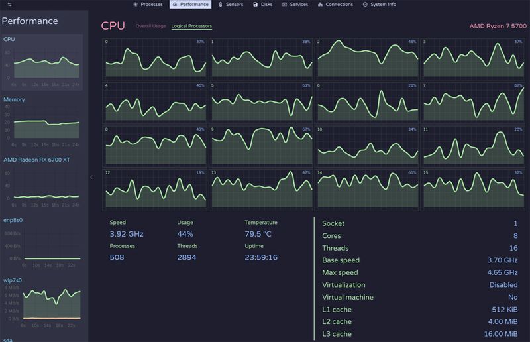Click the System Info icon
530x342 pixels.
click(x=365, y=5)
